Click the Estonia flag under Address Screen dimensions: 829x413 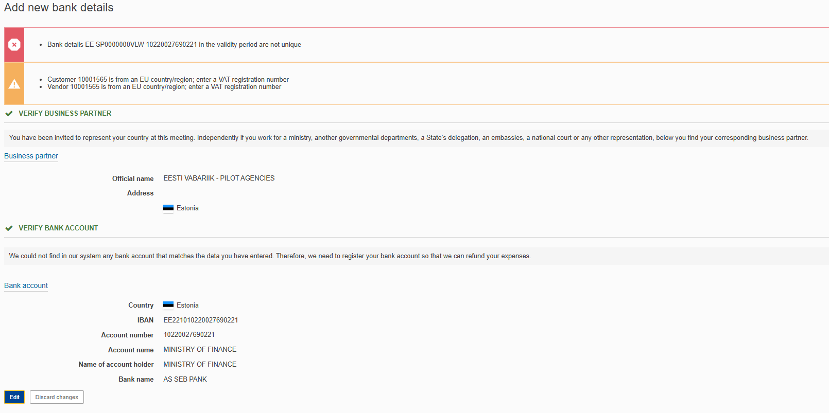(x=168, y=208)
